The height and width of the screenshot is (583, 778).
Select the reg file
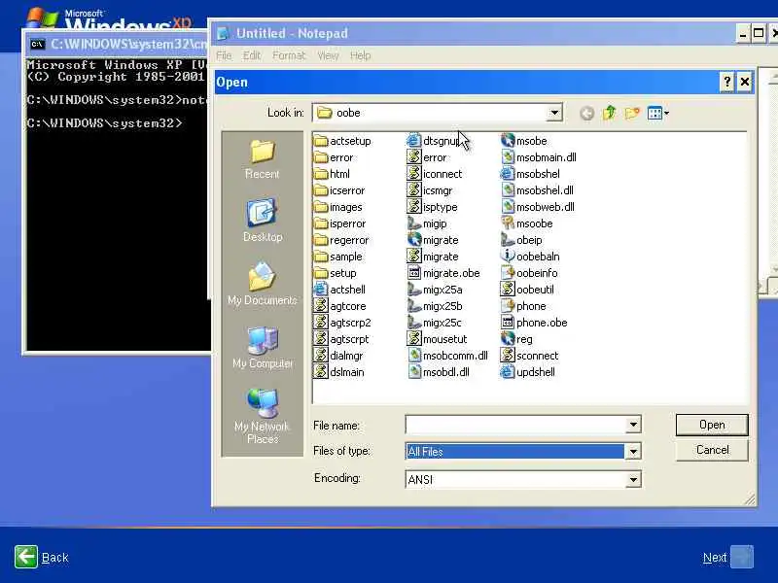click(516, 339)
